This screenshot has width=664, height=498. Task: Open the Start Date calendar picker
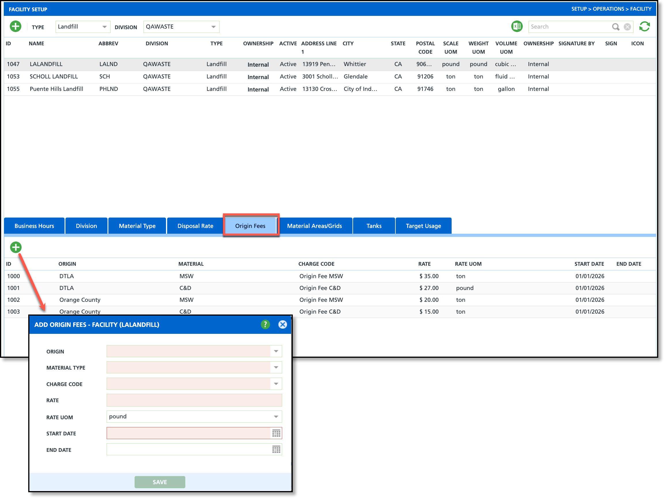[x=276, y=433]
